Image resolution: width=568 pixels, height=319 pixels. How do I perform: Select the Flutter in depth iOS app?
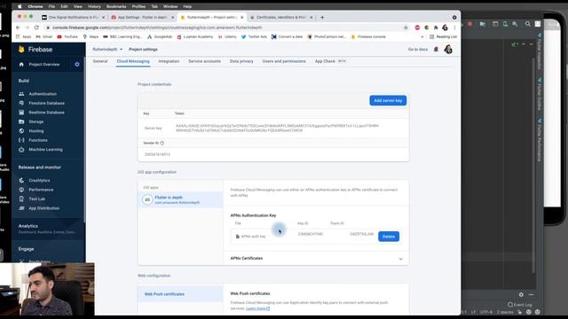180,199
